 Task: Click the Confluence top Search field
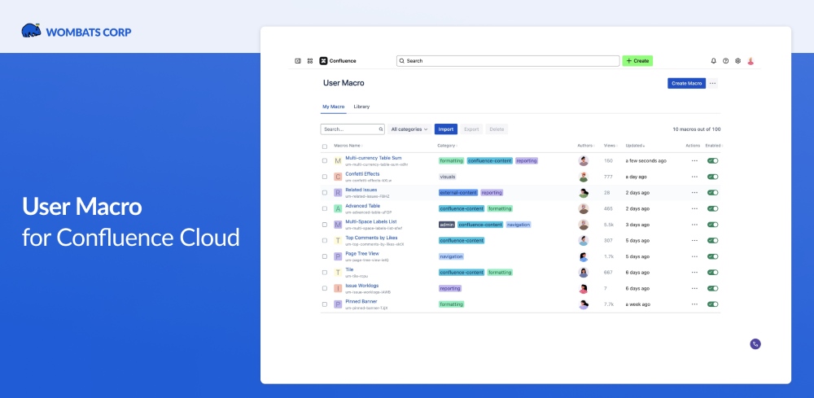point(508,61)
